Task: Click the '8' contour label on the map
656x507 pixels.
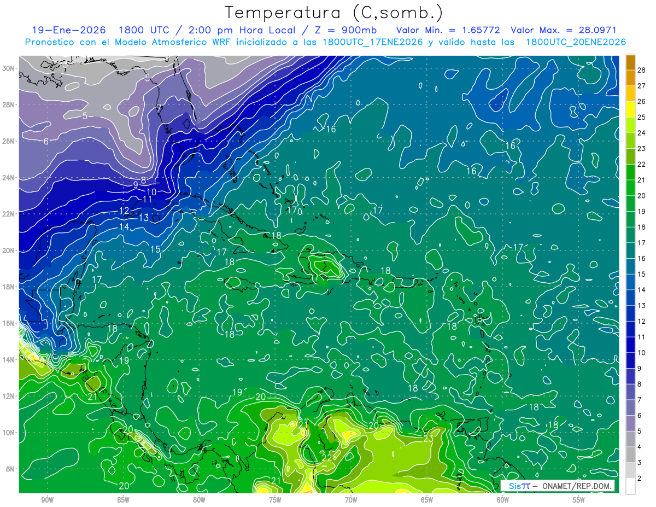Action: tap(143, 180)
